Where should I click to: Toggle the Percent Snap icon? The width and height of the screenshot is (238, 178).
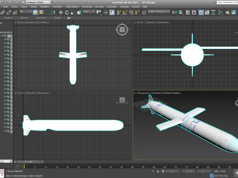tap(131, 12)
